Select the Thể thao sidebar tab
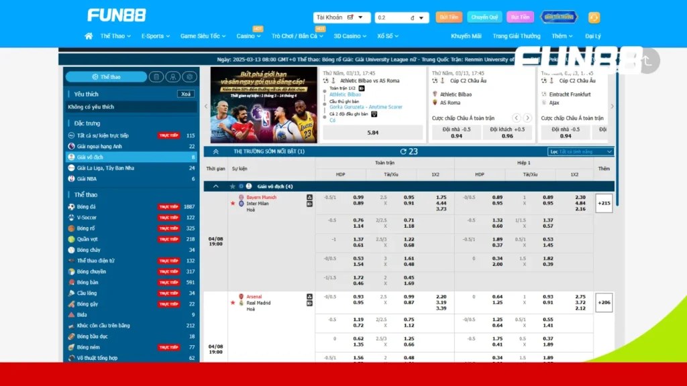 [x=107, y=76]
